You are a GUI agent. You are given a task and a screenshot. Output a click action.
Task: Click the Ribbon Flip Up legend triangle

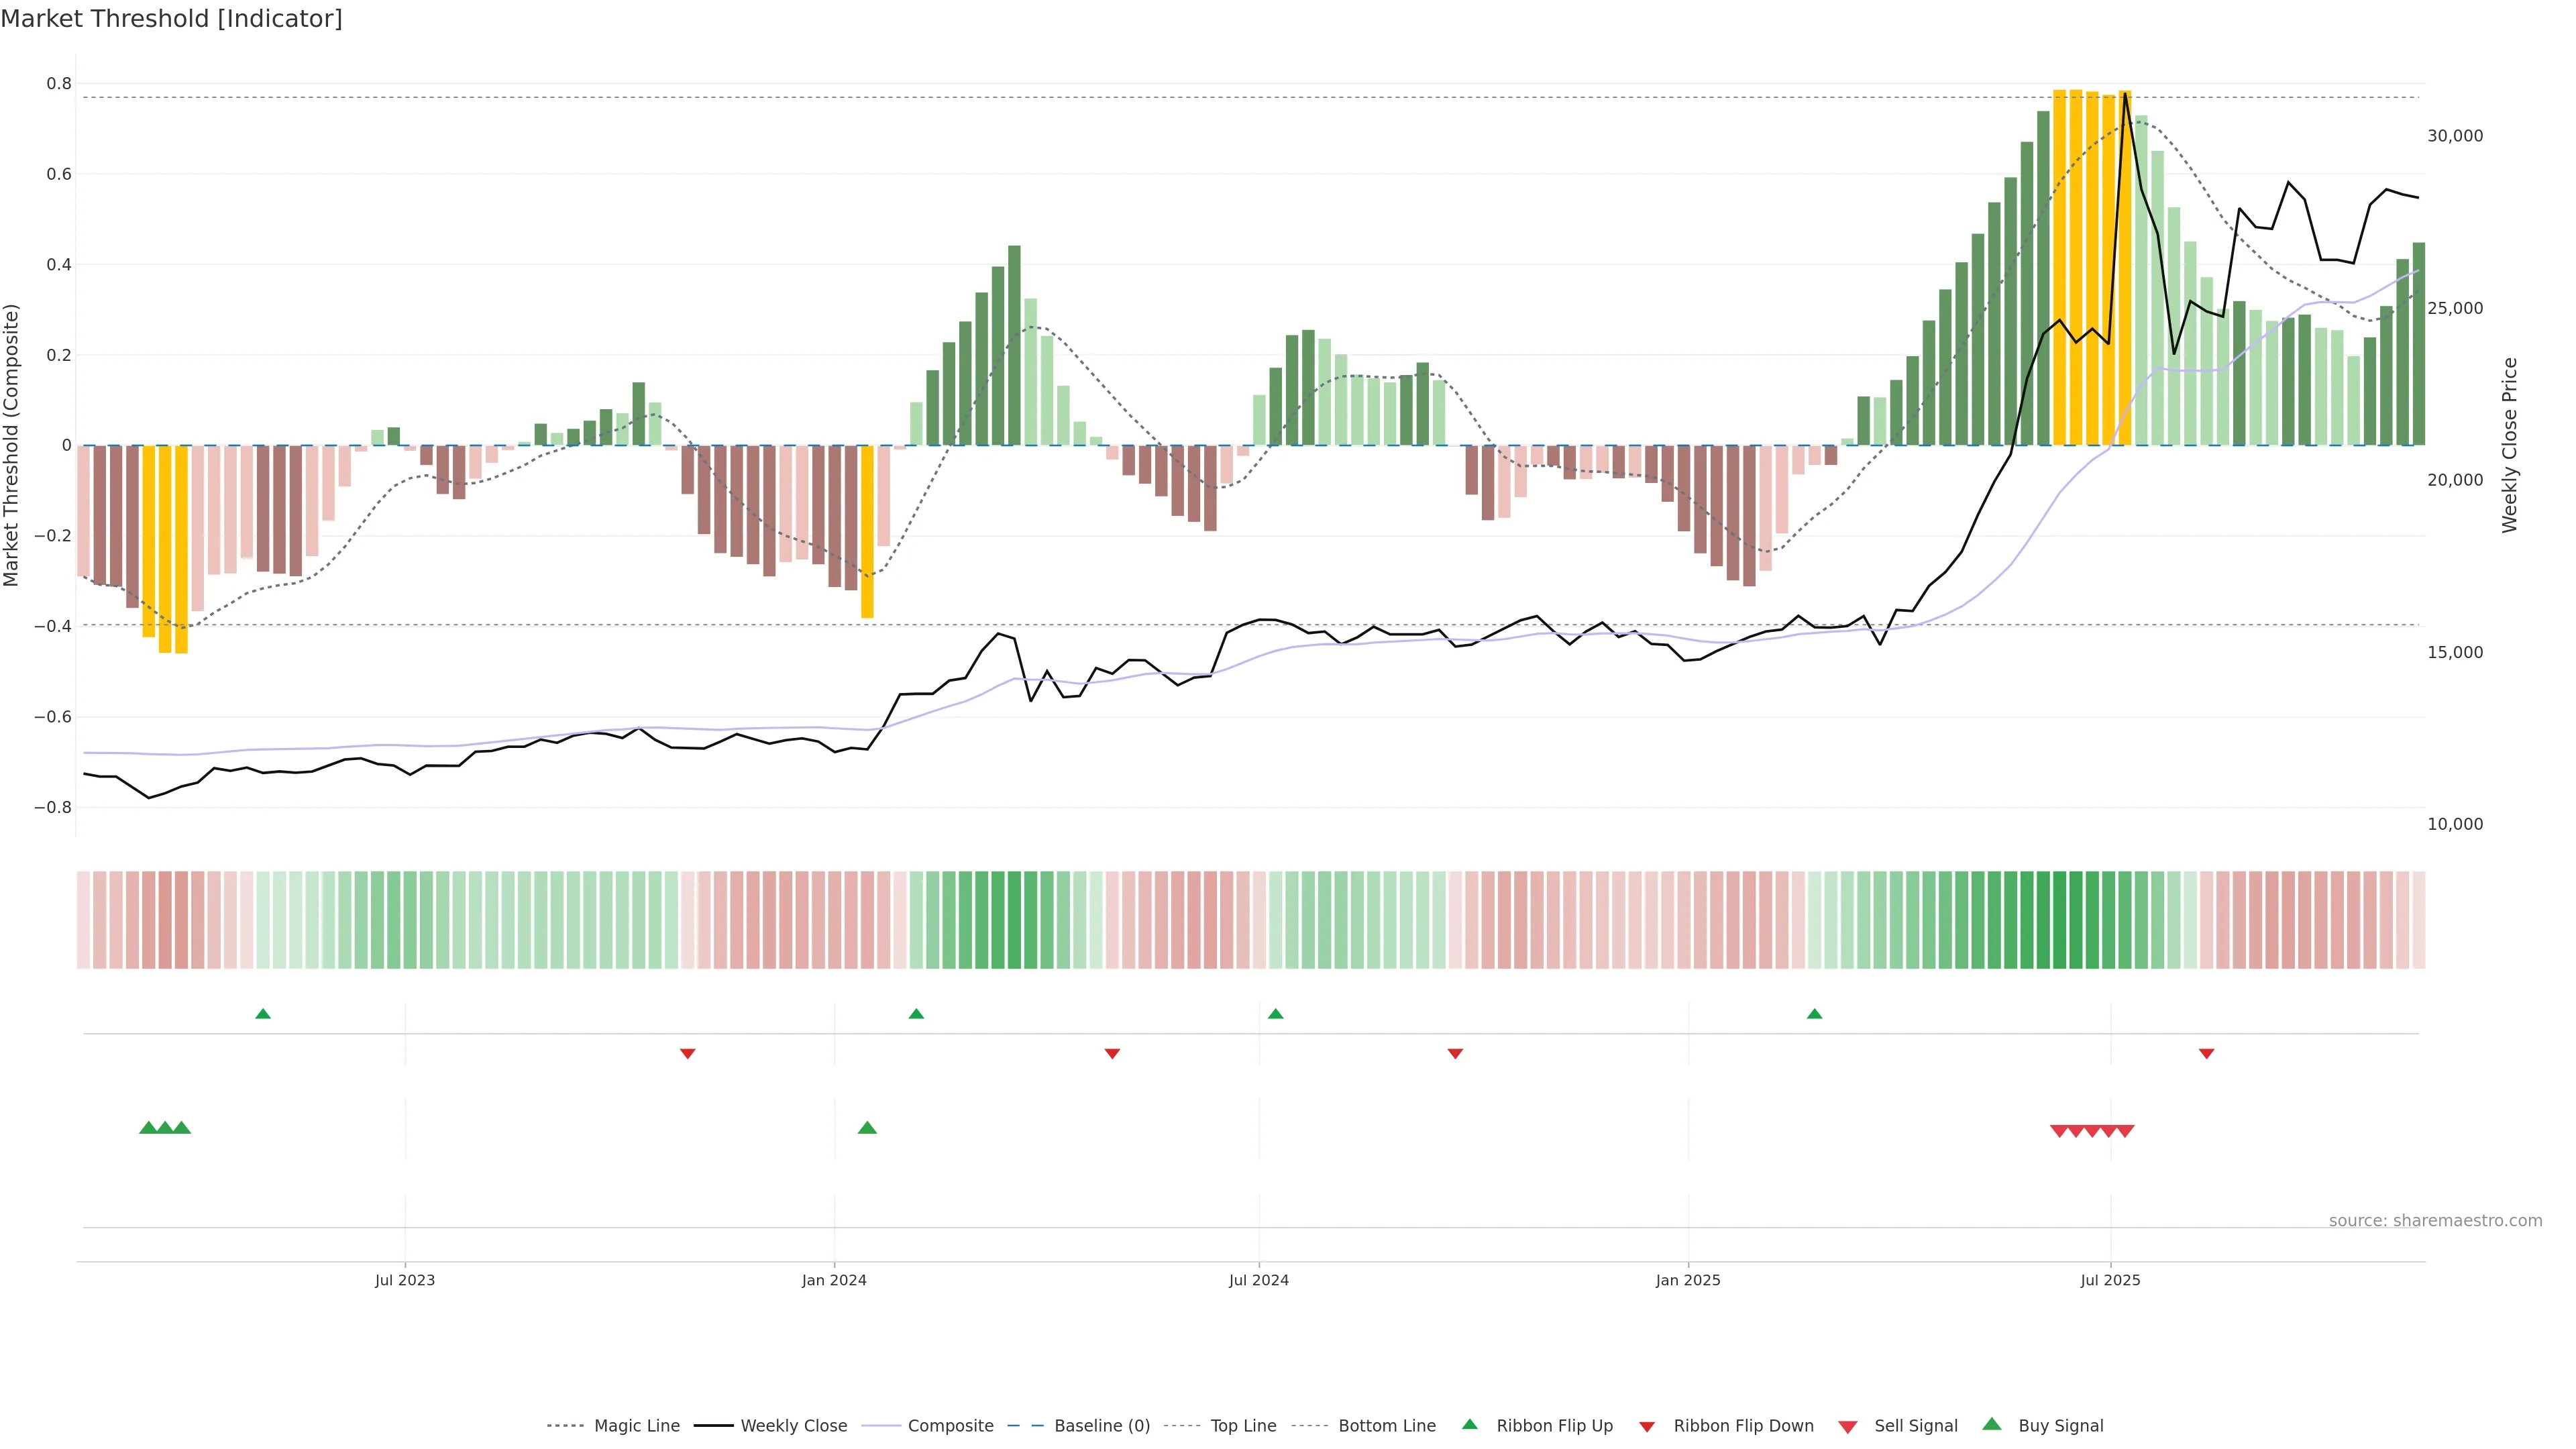tap(1469, 1424)
